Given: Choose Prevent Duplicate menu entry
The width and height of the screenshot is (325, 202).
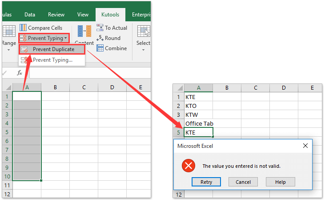Looking at the screenshot, I should click(53, 49).
